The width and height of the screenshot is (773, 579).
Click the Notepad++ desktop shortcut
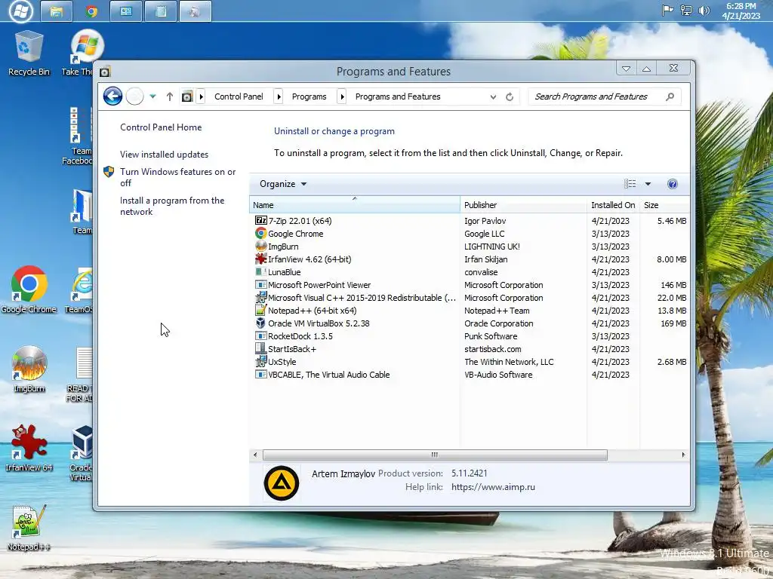pos(29,528)
